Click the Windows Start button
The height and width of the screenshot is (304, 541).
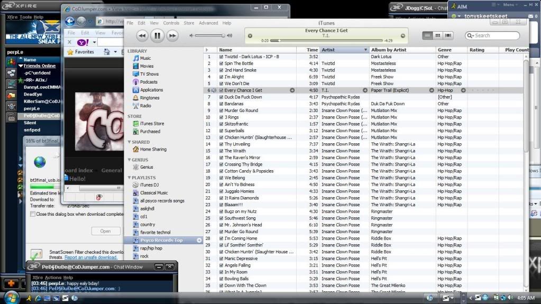[x=11, y=298]
